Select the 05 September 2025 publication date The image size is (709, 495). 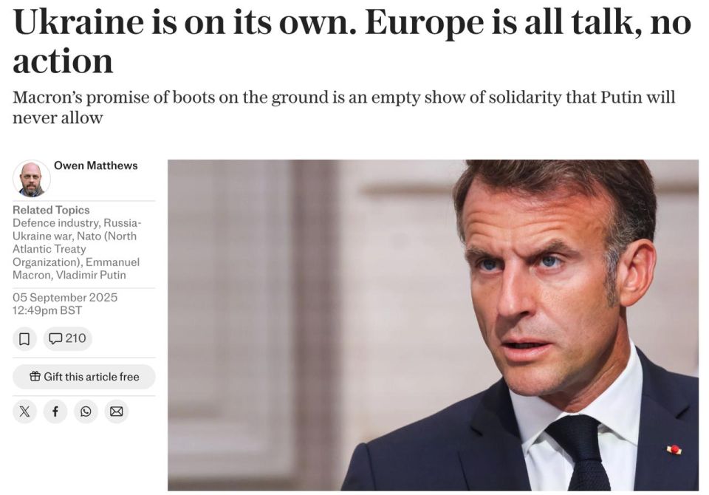(65, 297)
